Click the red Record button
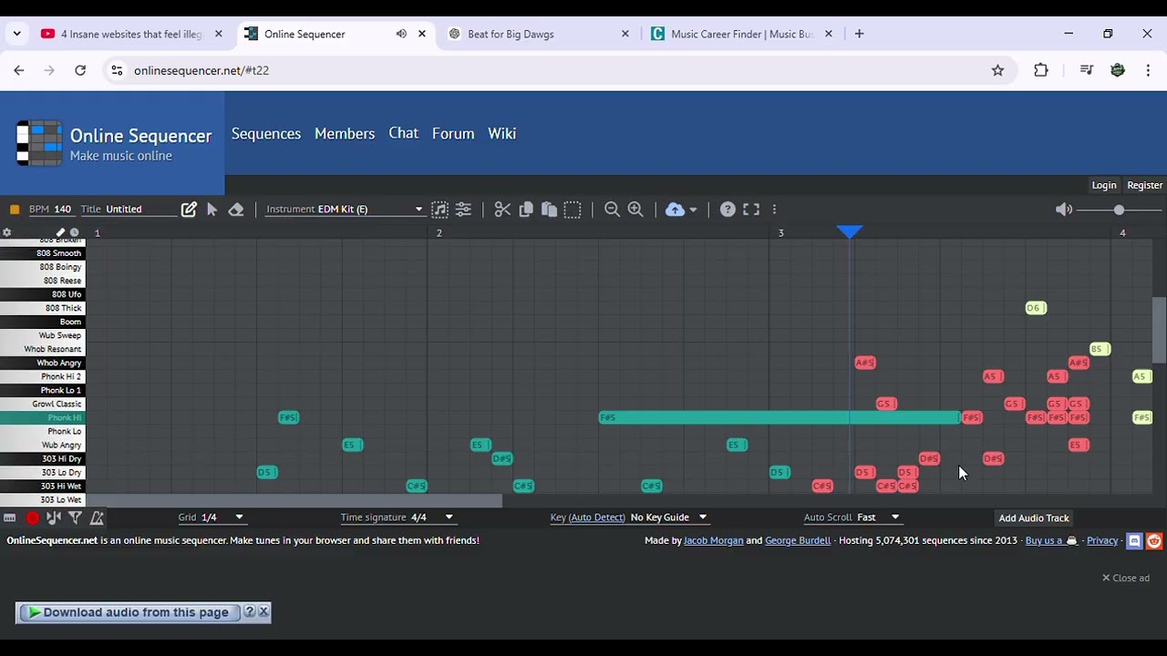This screenshot has height=656, width=1167. coord(32,518)
